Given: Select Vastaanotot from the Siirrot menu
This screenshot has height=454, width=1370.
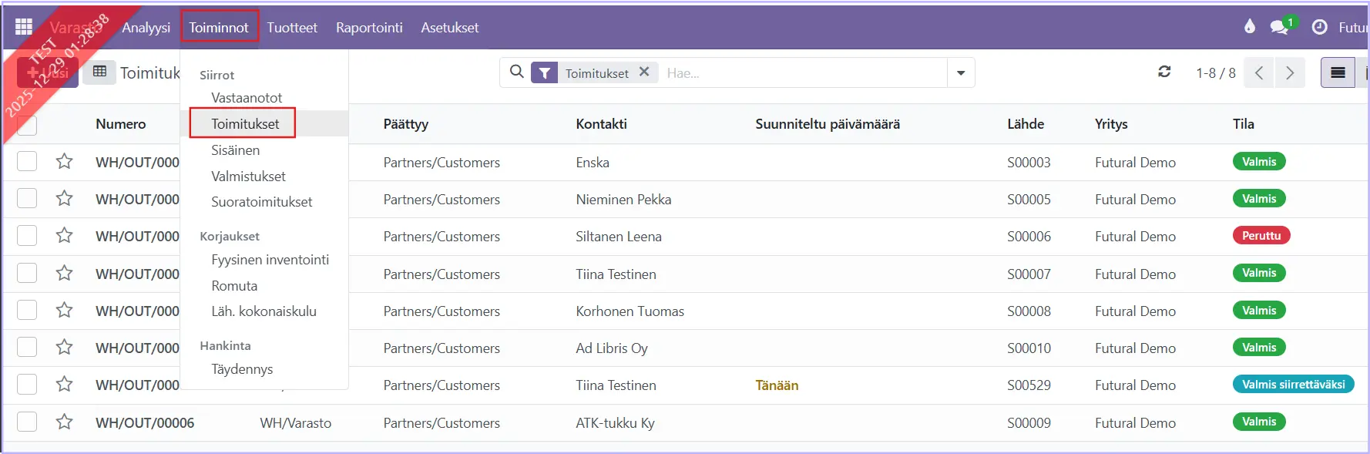Looking at the screenshot, I should click(x=247, y=98).
